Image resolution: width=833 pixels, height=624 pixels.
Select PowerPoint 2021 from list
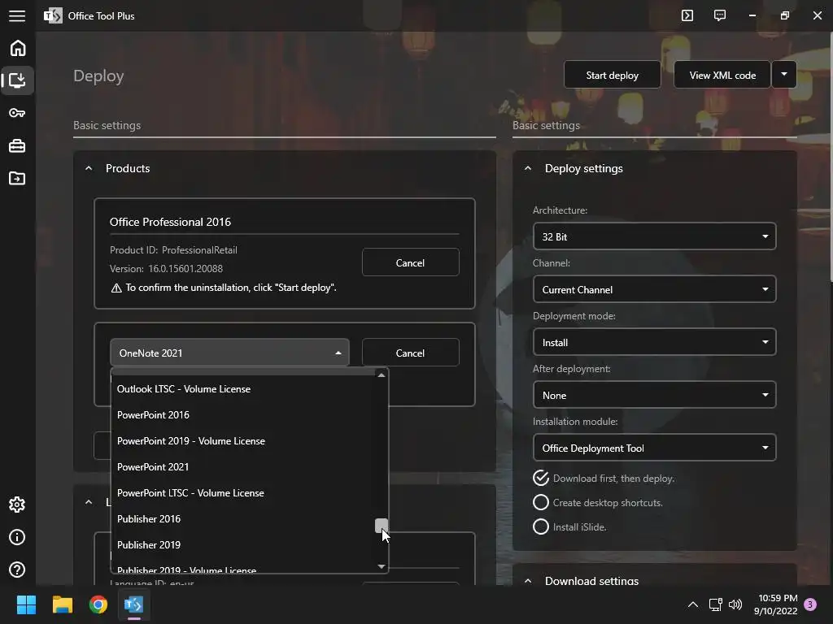click(x=243, y=467)
